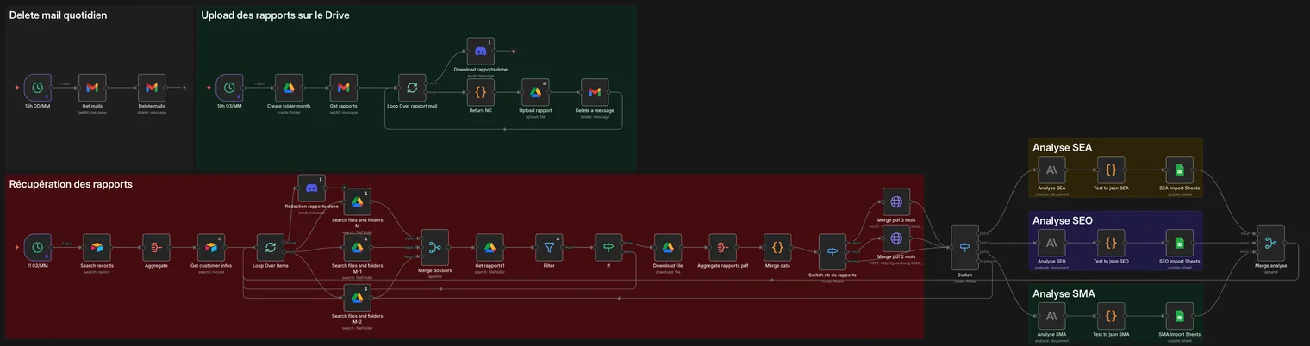1310x346 pixels.
Task: Open Search files and folders M node
Action: [357, 201]
